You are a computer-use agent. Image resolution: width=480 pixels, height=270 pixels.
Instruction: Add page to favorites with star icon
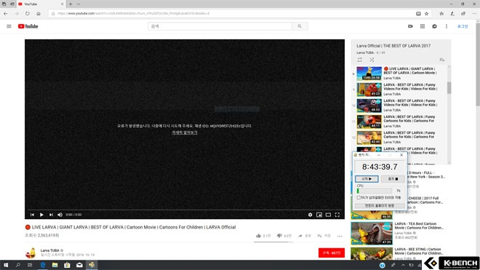426,14
